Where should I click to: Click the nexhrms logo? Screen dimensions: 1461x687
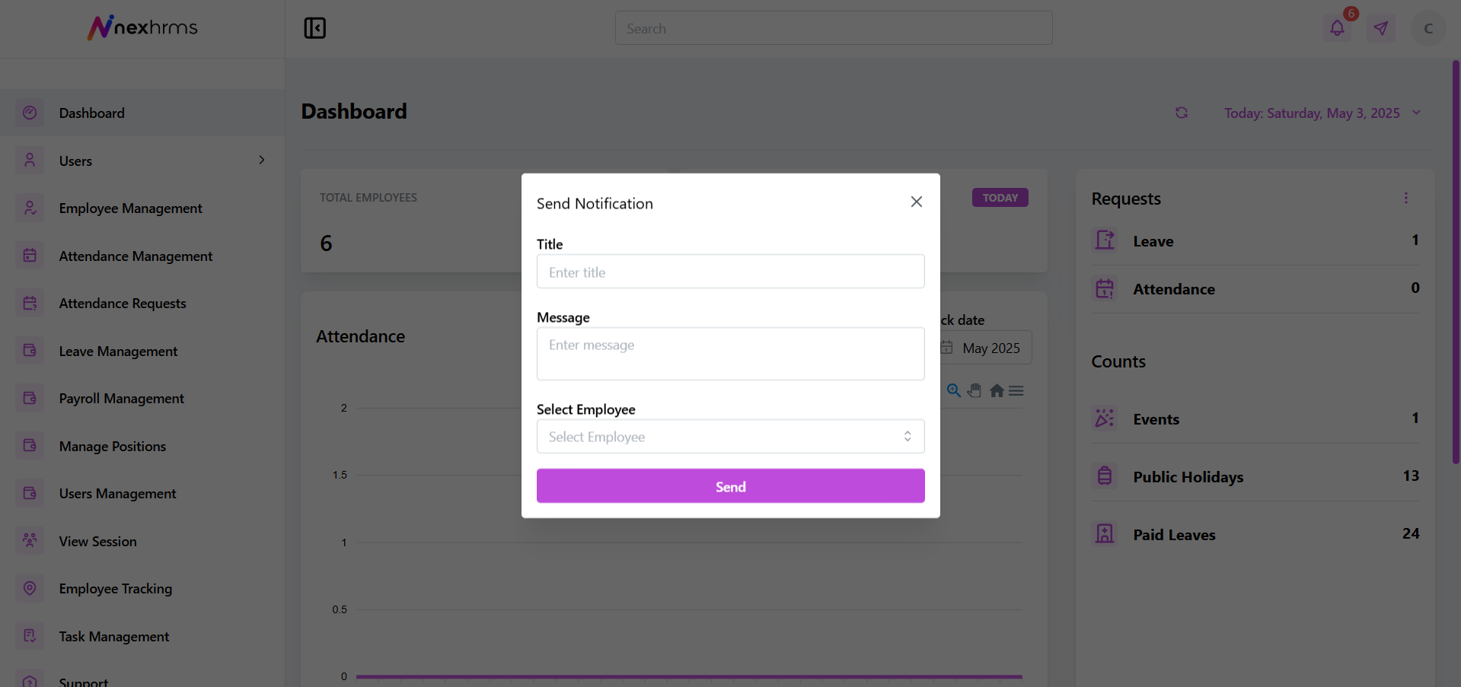(142, 27)
